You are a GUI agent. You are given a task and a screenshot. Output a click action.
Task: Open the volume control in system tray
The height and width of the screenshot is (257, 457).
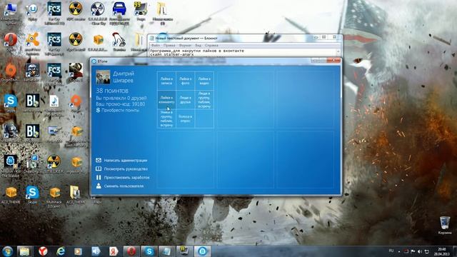[x=420, y=251]
